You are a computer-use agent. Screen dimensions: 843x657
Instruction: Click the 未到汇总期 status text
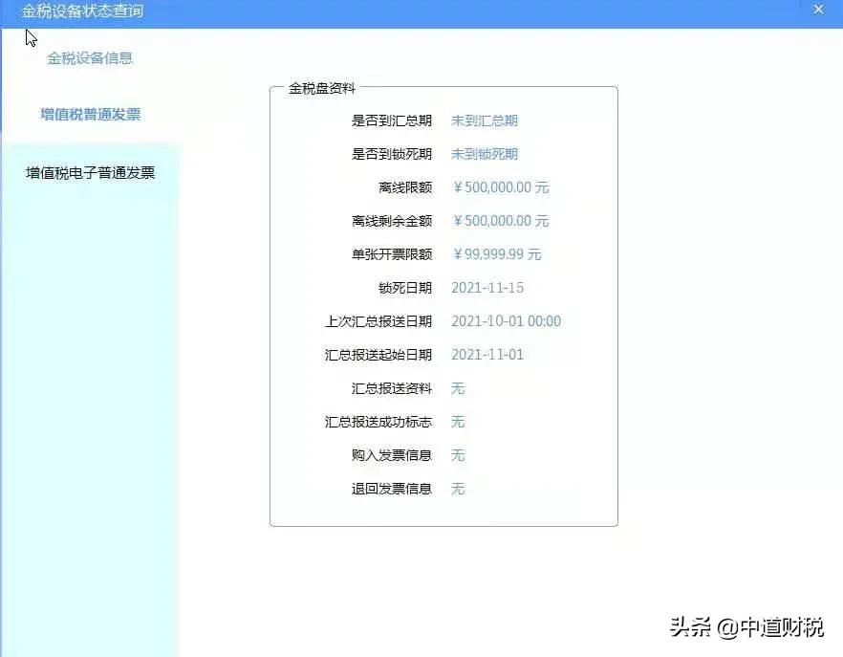tap(485, 120)
